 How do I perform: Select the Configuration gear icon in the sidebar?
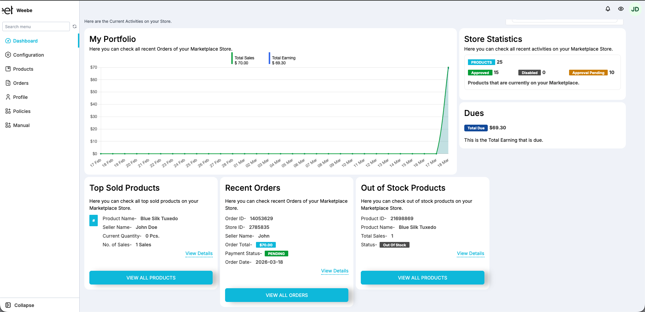8,55
